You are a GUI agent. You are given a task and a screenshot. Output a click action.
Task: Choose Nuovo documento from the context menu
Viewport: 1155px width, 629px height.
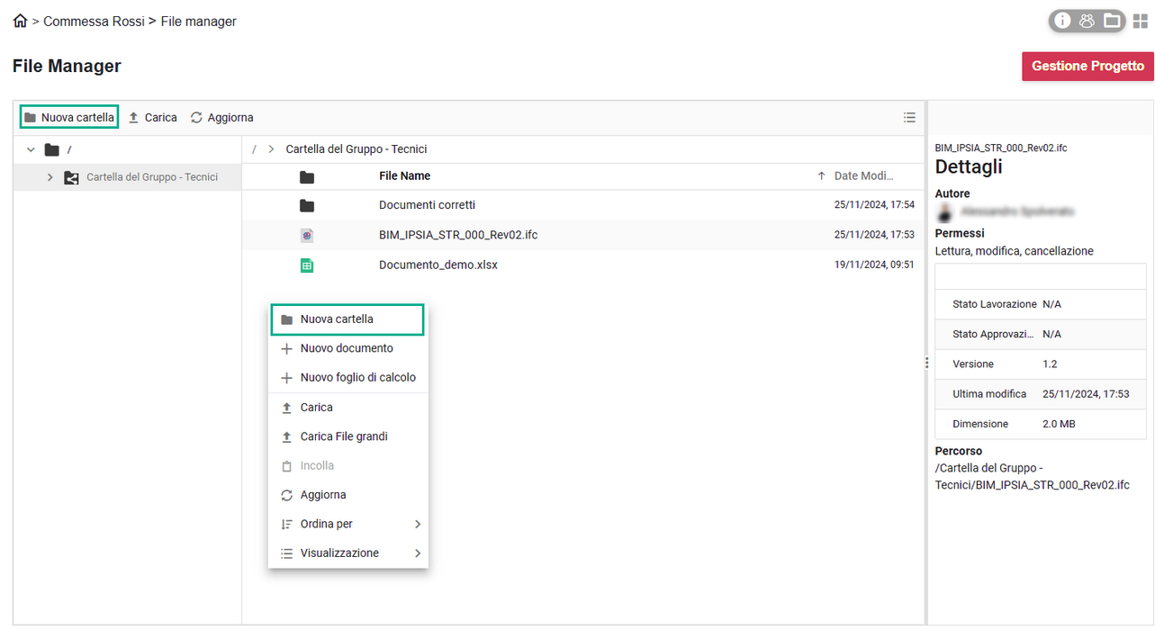346,348
